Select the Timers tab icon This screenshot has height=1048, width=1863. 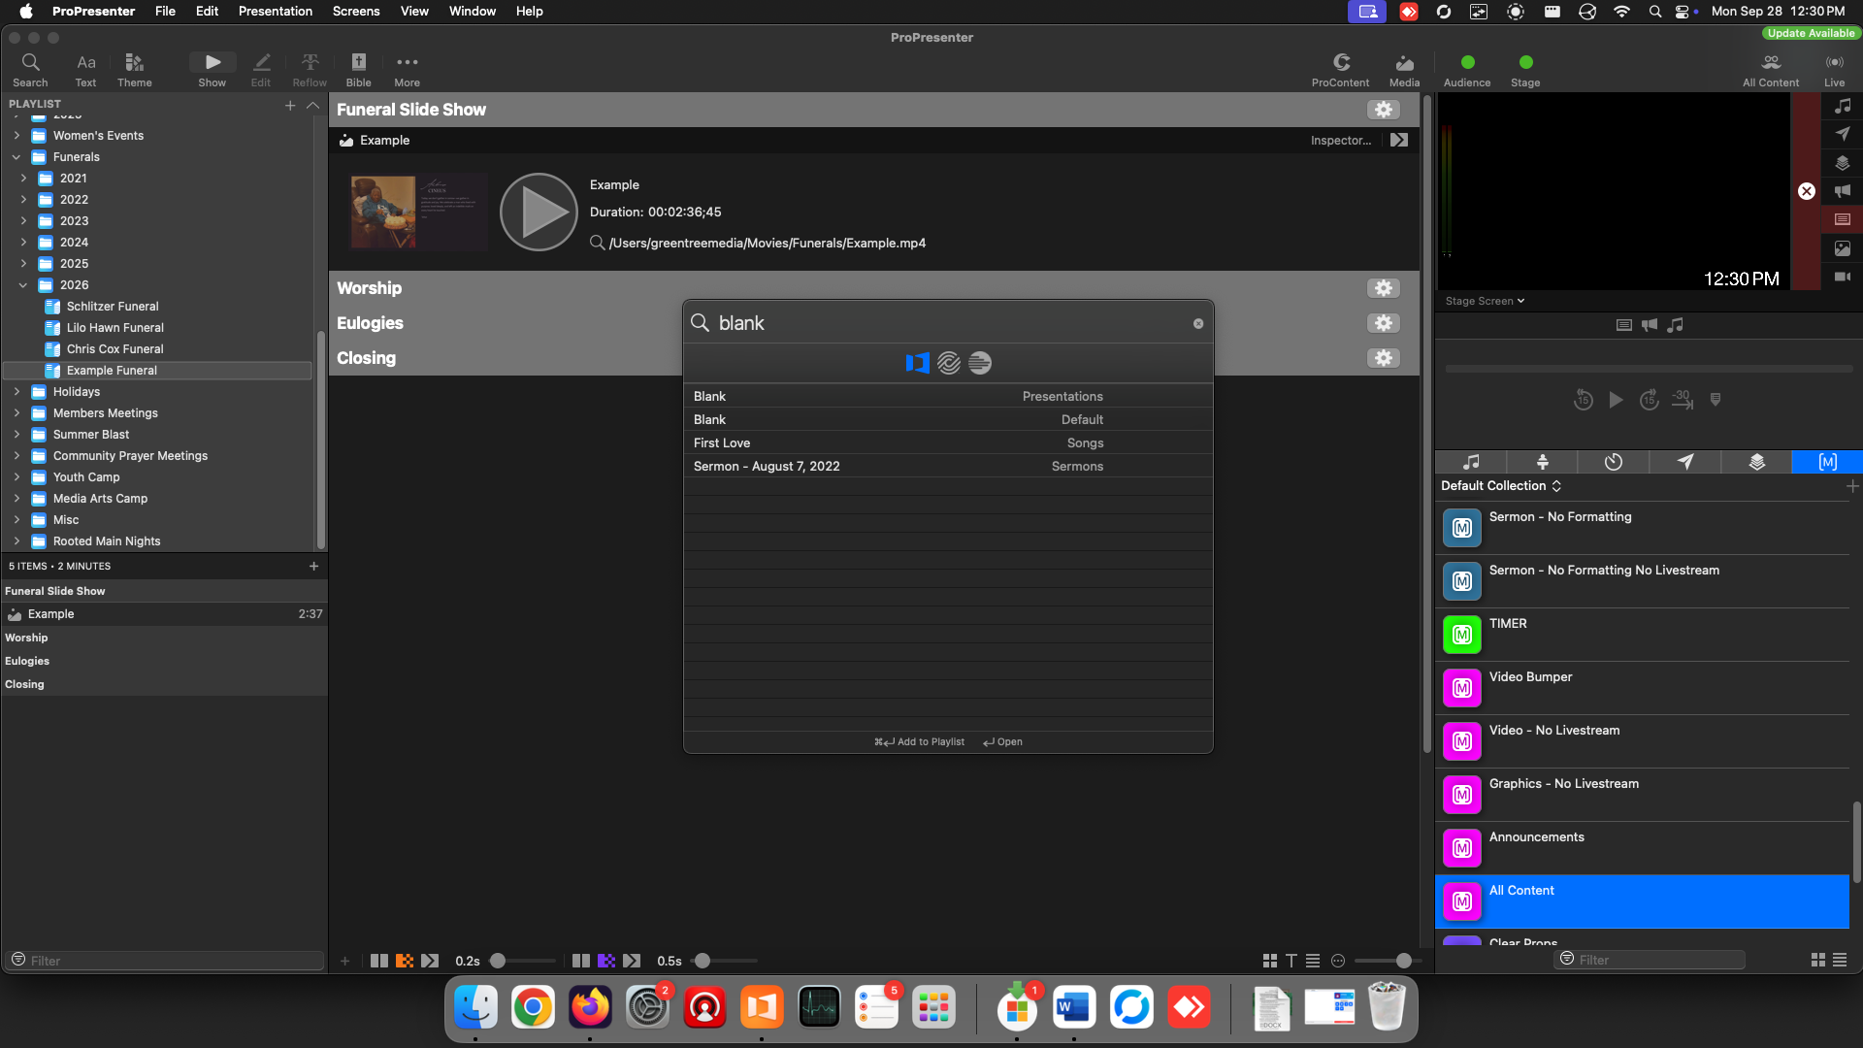tap(1614, 462)
